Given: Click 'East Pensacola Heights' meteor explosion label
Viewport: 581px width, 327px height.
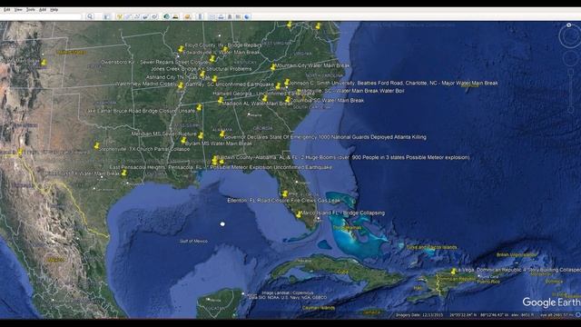Looking at the screenshot, I should [x=221, y=167].
